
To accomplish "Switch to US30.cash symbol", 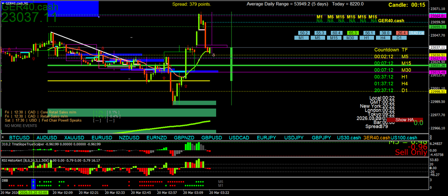I will pyautogui.click(x=349, y=138).
